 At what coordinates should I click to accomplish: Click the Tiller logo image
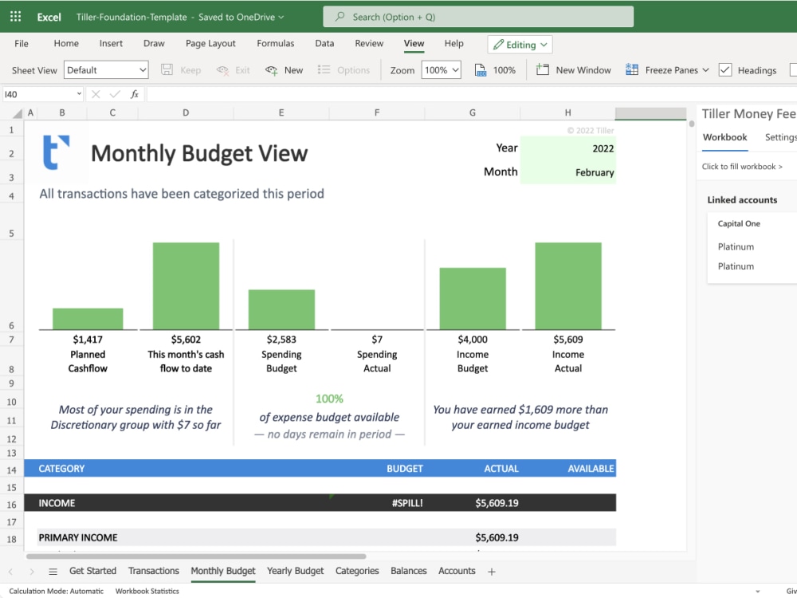(56, 152)
